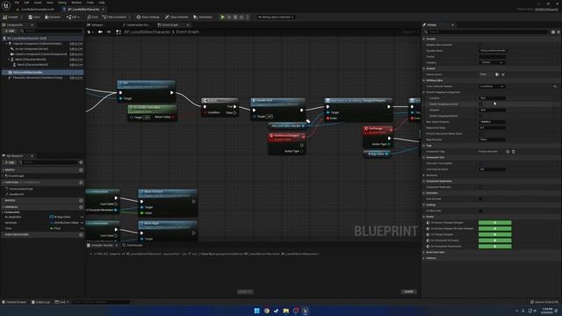Expand the Collision section

[424, 258]
